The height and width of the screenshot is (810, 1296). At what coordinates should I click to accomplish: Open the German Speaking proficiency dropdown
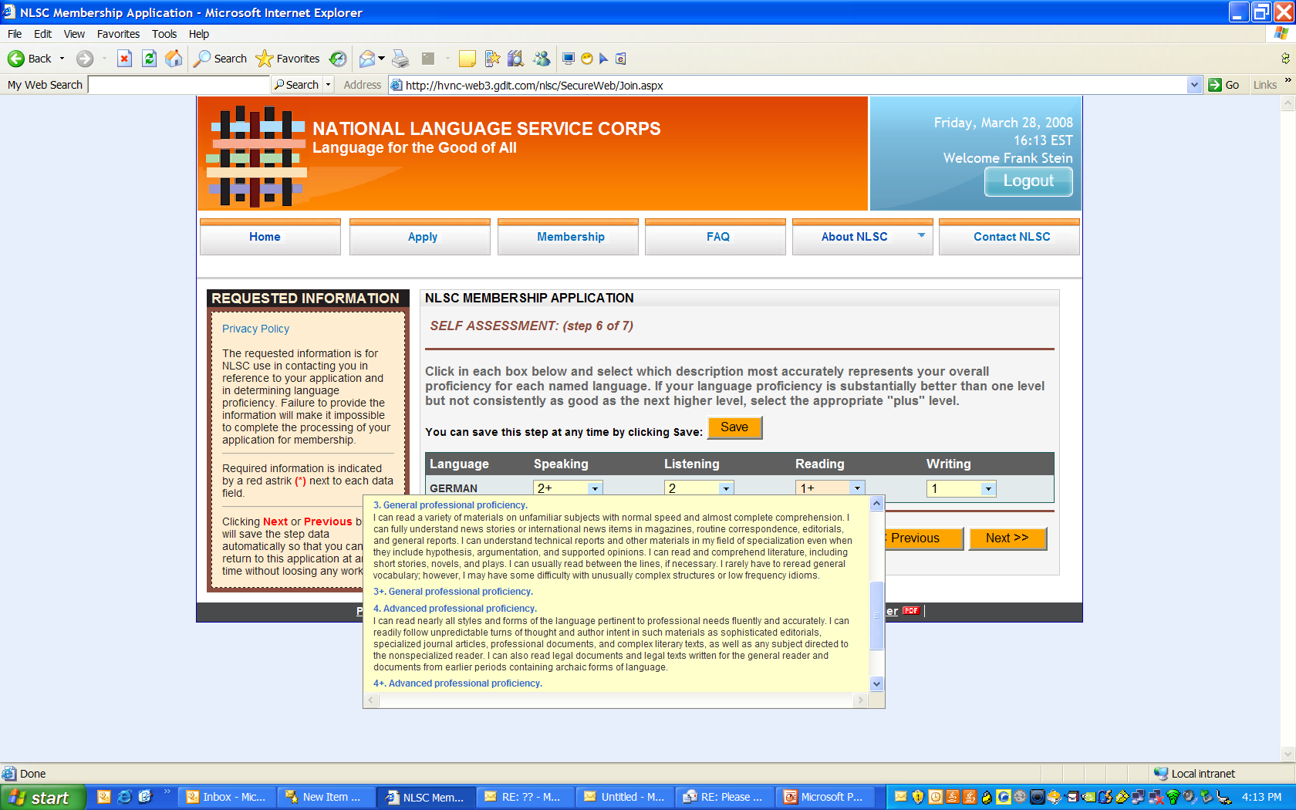click(x=595, y=488)
